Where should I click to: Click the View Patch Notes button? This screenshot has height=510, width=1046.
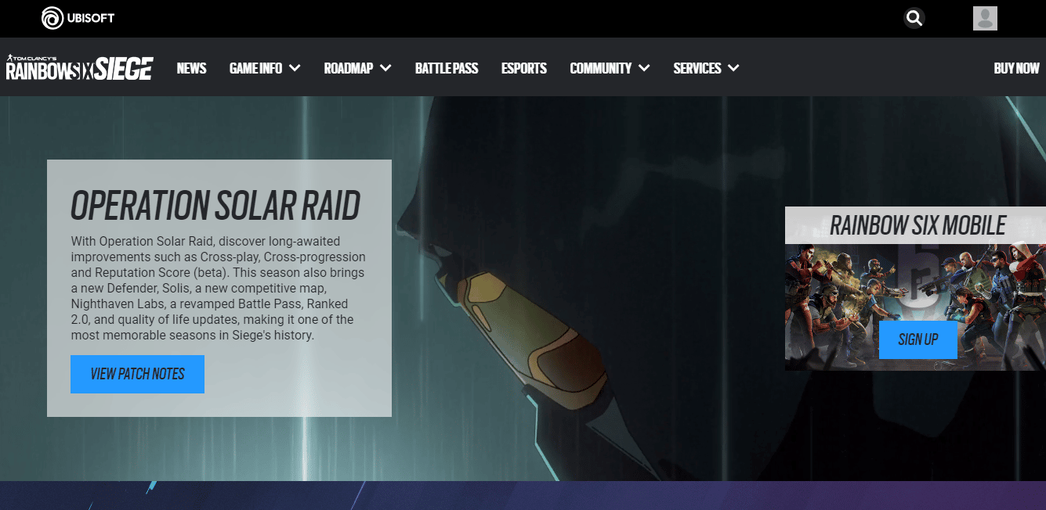click(x=137, y=374)
